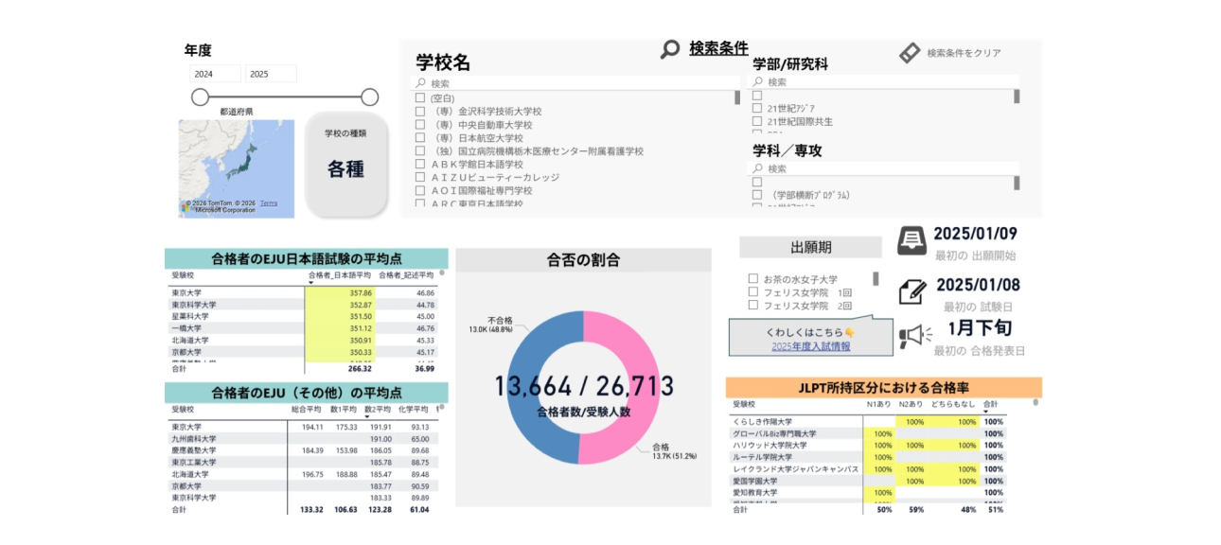
Task: Select the 一橋大学 table row
Action: click(303, 328)
